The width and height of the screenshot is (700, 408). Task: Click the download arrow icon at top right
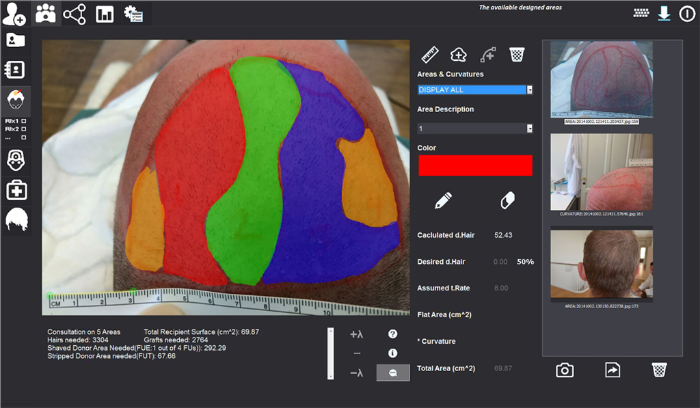(664, 14)
